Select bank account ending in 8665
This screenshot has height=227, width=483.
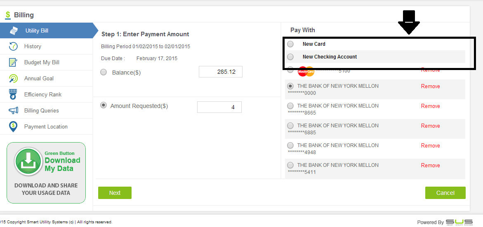[x=290, y=106]
